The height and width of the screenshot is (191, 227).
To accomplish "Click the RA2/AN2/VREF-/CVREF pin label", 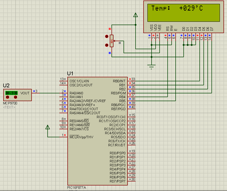I will tap(88, 101).
